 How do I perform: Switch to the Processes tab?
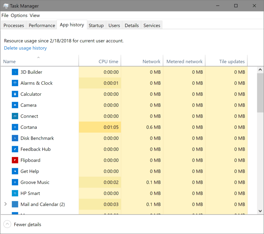coord(14,25)
